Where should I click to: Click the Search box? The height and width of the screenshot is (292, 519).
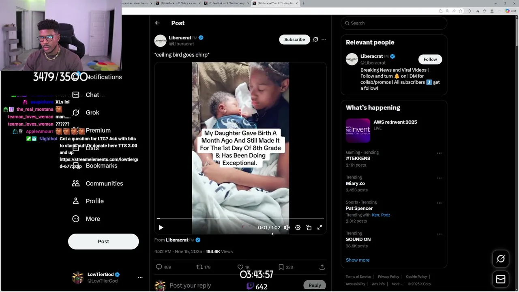point(394,23)
